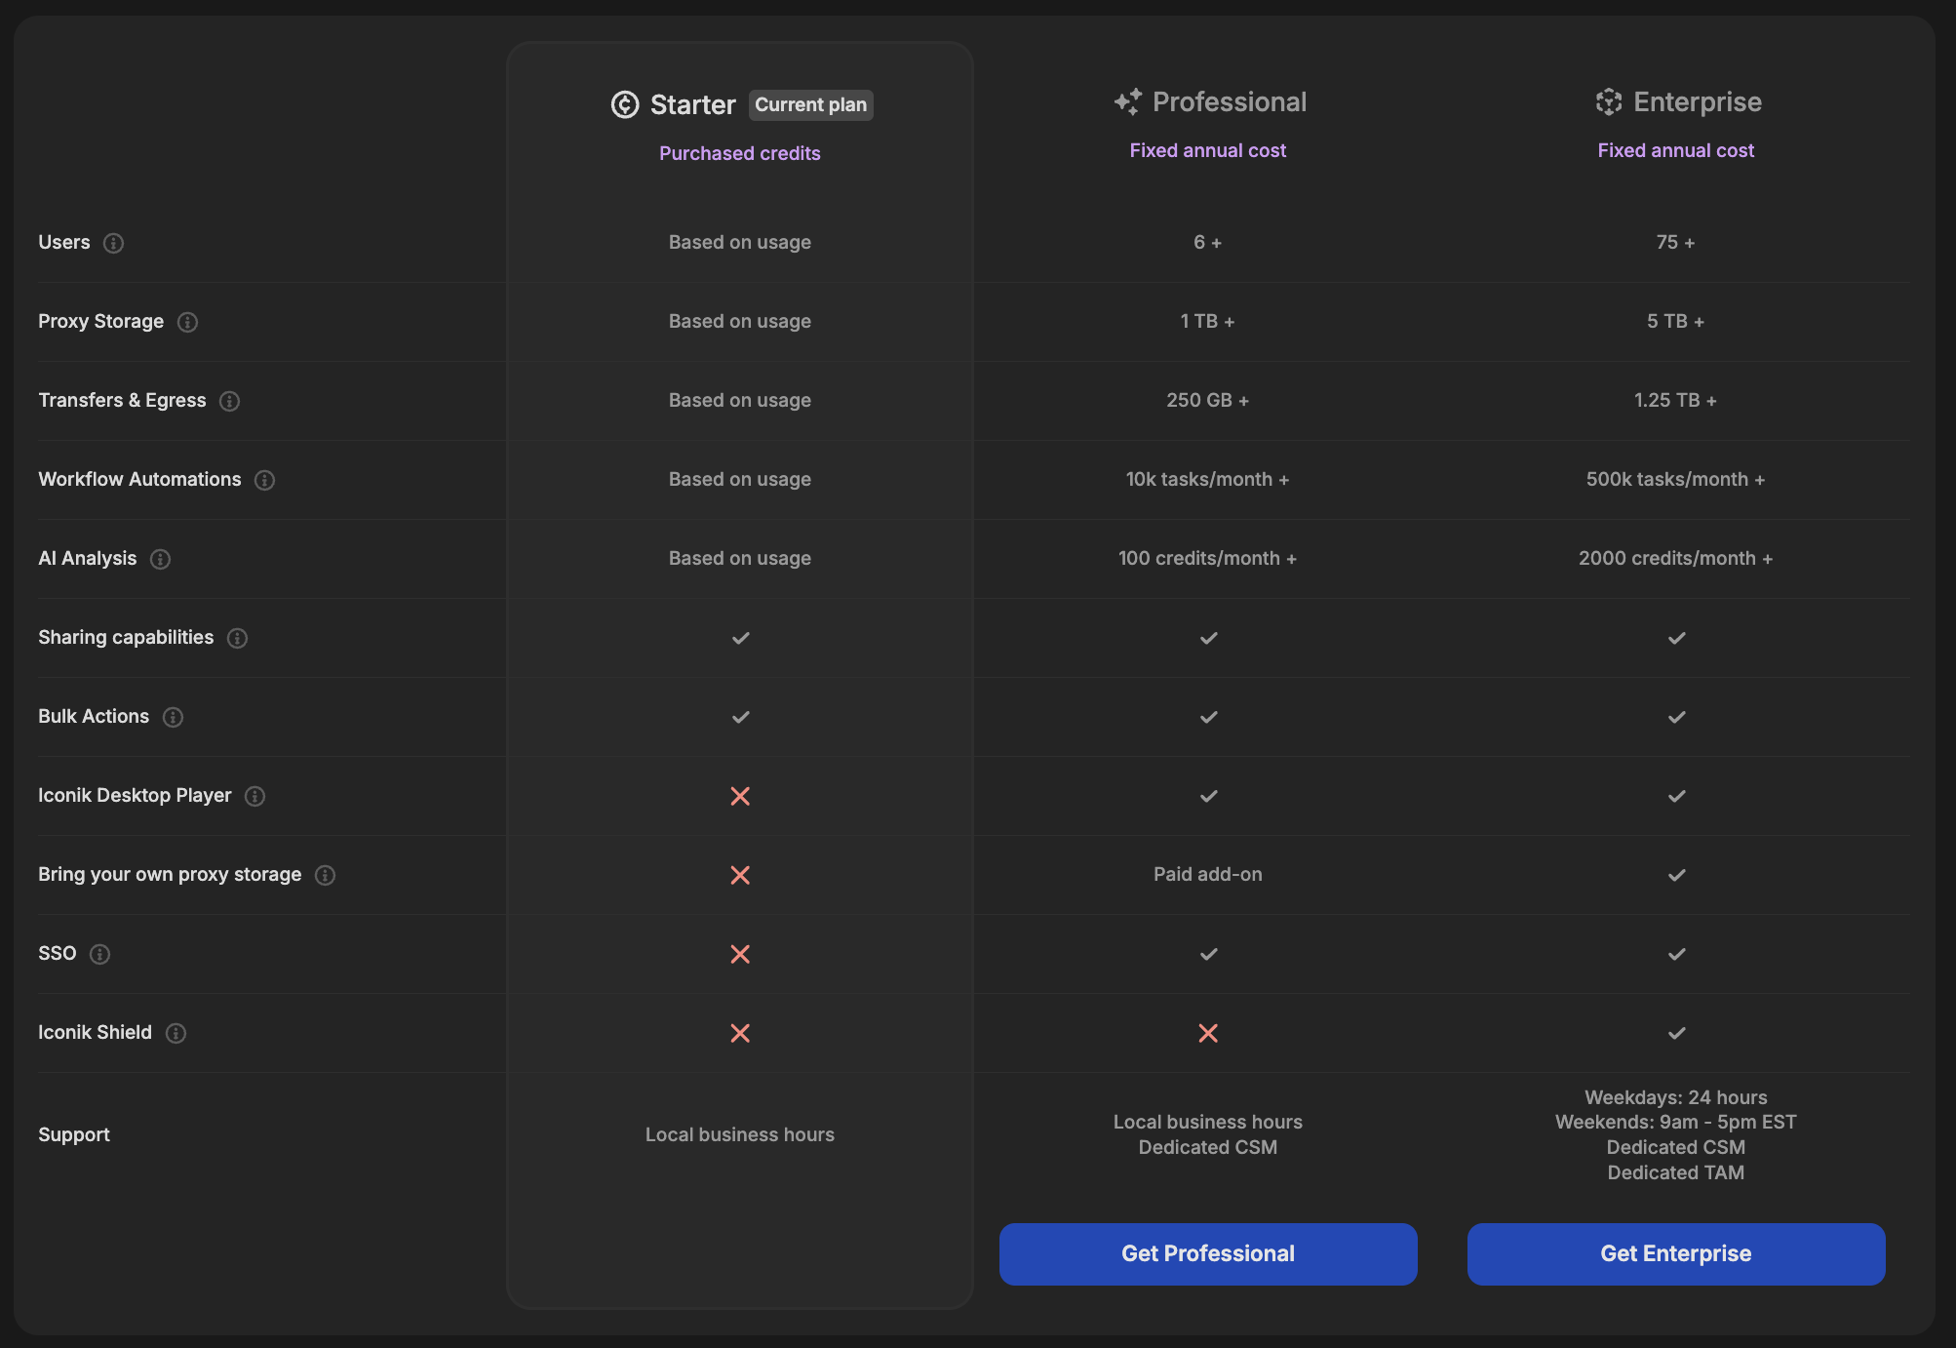Open the Transfers & Egress info tooltip icon
The image size is (1956, 1348).
pyautogui.click(x=229, y=401)
